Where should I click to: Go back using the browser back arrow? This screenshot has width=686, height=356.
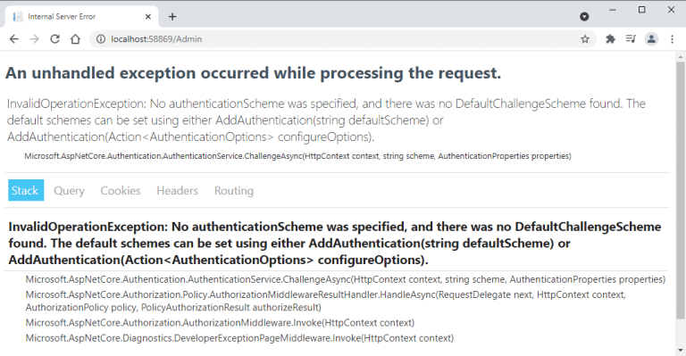pyautogui.click(x=14, y=39)
